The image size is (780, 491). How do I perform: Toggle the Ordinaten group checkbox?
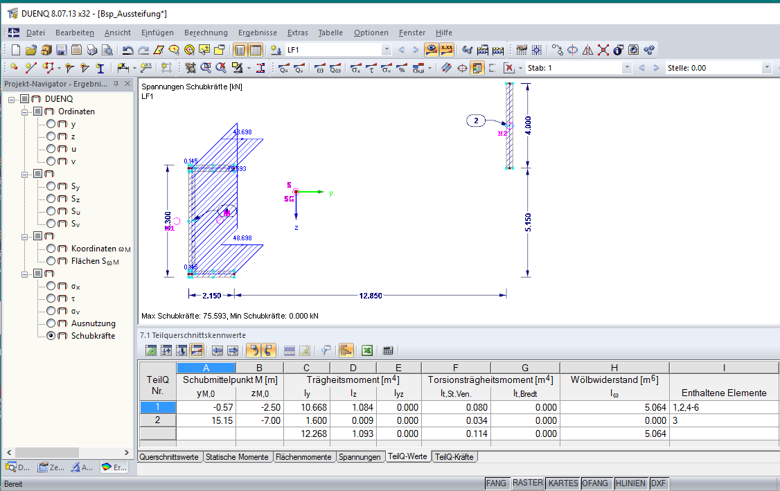38,111
